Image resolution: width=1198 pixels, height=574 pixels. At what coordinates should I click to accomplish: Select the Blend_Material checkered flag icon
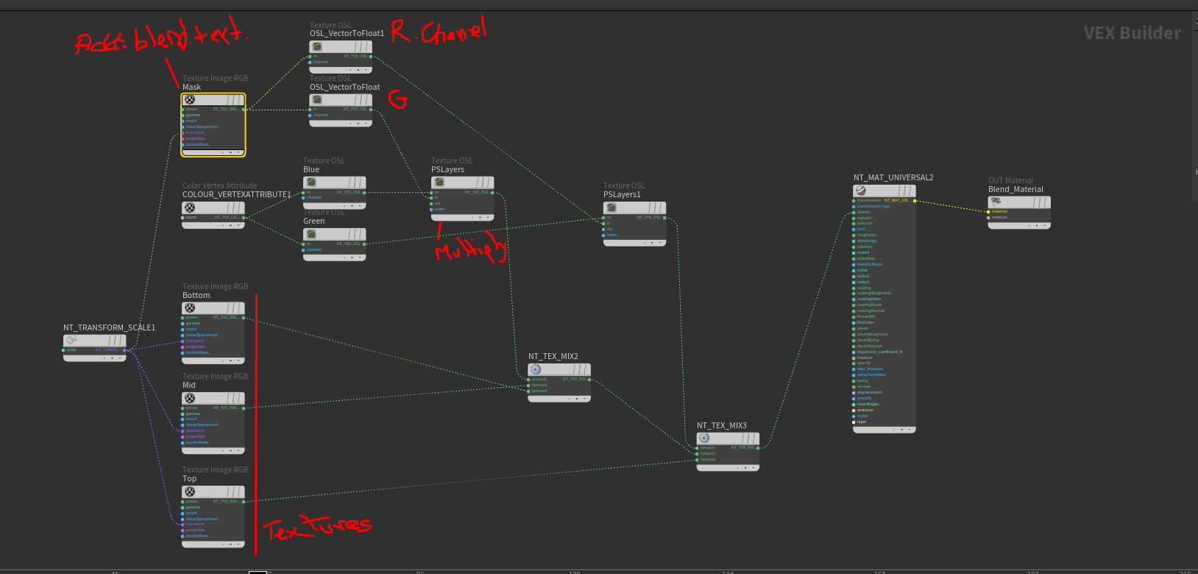996,202
